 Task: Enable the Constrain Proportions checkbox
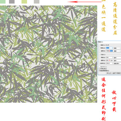click(99, 69)
